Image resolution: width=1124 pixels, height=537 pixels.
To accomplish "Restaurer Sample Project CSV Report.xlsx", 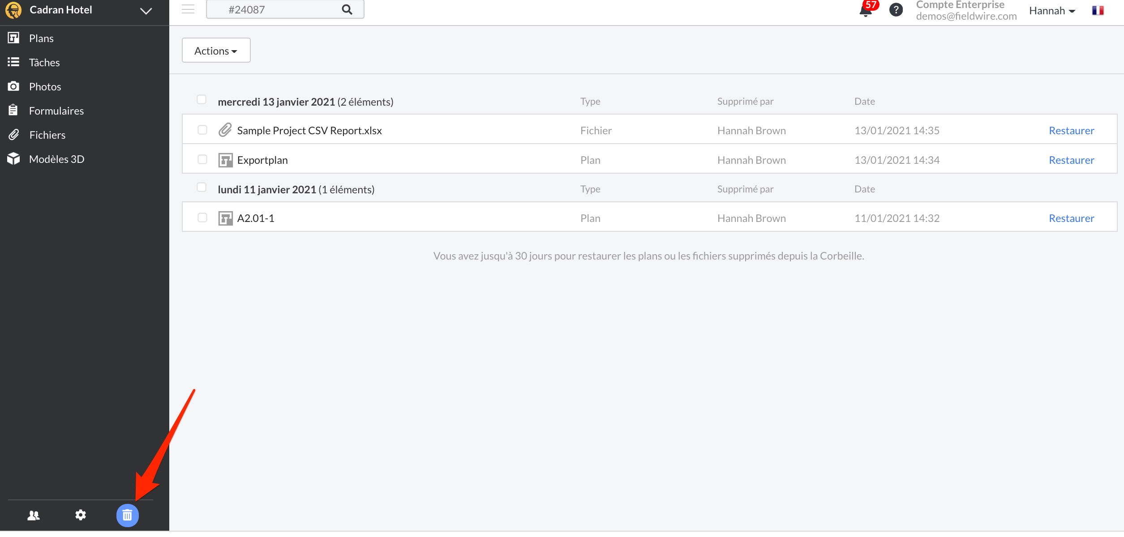I will pyautogui.click(x=1071, y=131).
